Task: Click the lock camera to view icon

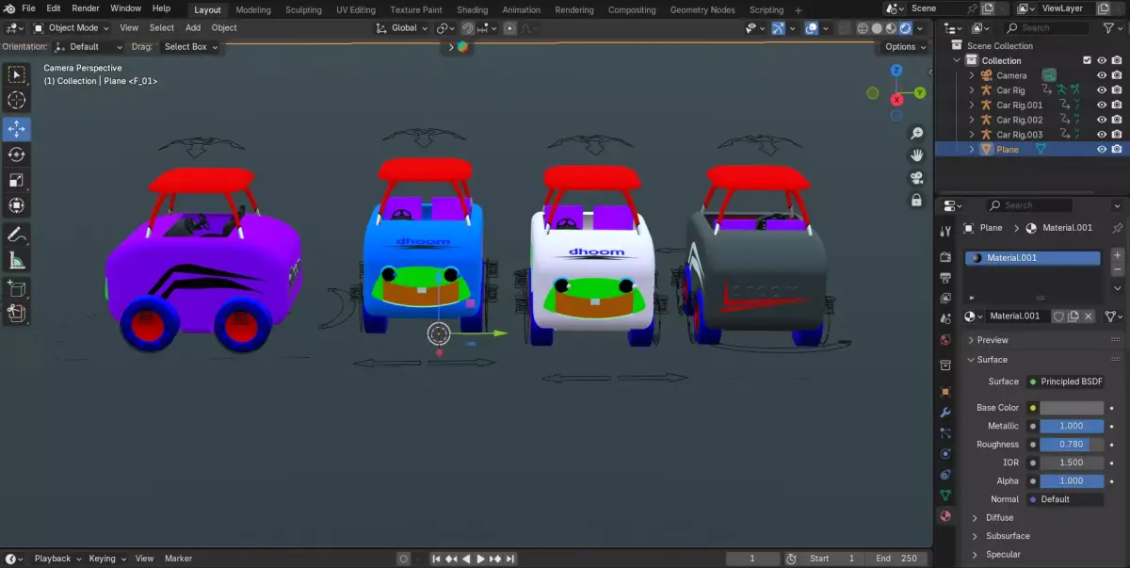Action: (915, 200)
